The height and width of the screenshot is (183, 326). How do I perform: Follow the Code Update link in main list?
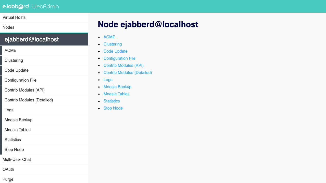115,51
